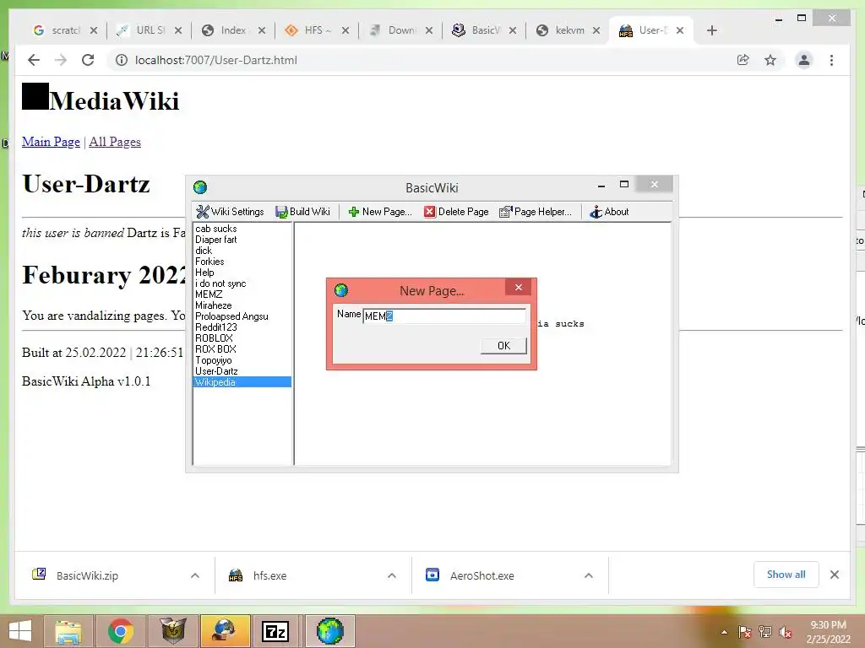Open Page Helper... from toolbar
The width and height of the screenshot is (865, 648).
click(535, 212)
